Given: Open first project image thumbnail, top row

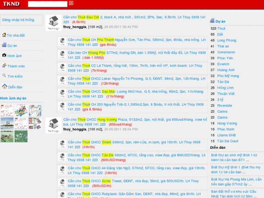Looking at the screenshot, I should [7, 110].
